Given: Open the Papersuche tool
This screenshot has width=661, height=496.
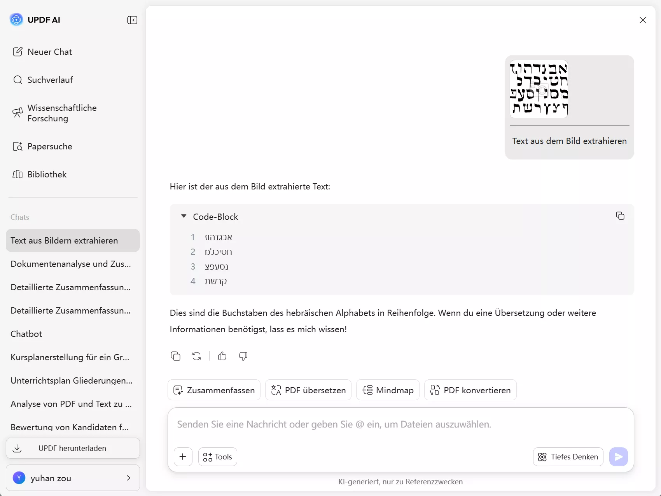Looking at the screenshot, I should coord(49,146).
